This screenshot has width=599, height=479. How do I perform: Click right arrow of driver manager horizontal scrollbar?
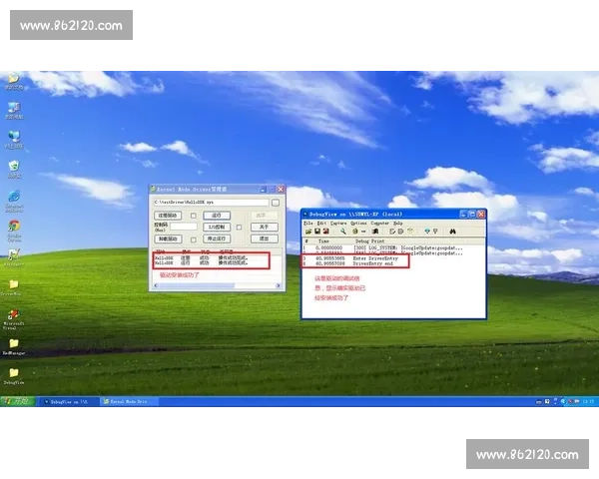tap(279, 285)
